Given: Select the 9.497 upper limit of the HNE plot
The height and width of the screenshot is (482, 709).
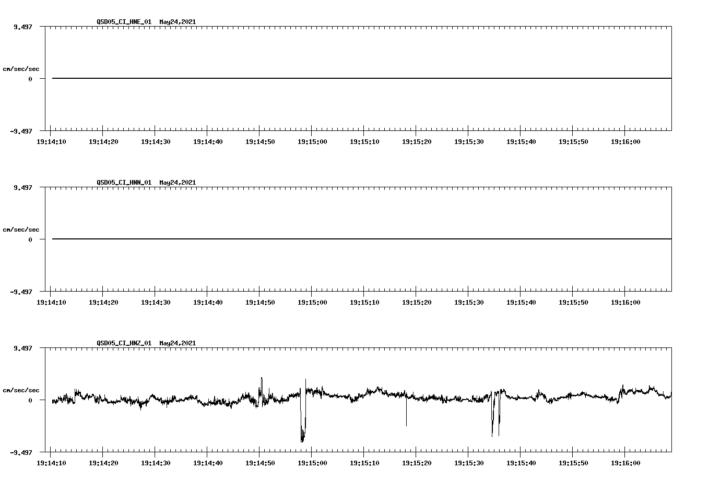Looking at the screenshot, I should click(23, 26).
